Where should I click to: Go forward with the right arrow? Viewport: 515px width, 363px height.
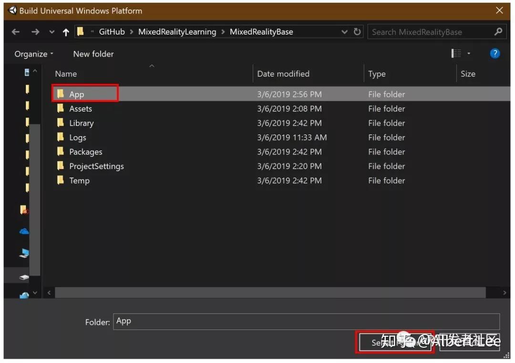click(x=35, y=32)
